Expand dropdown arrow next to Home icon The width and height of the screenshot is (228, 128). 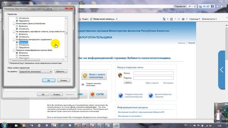[168, 19]
